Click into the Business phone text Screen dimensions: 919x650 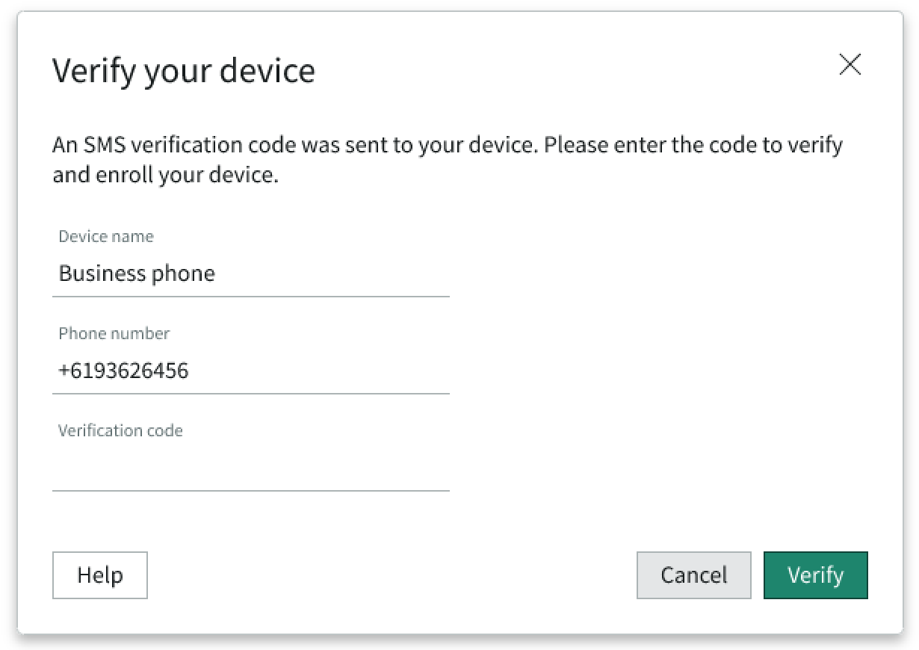coord(137,273)
